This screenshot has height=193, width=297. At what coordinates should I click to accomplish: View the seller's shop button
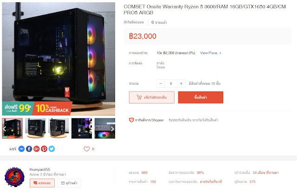point(69,183)
